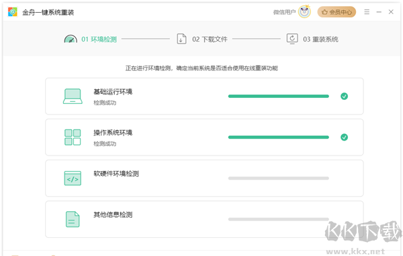This screenshot has width=403, height=256.
Task: Click 检测成功 under 操作系统环境
Action: tap(105, 143)
